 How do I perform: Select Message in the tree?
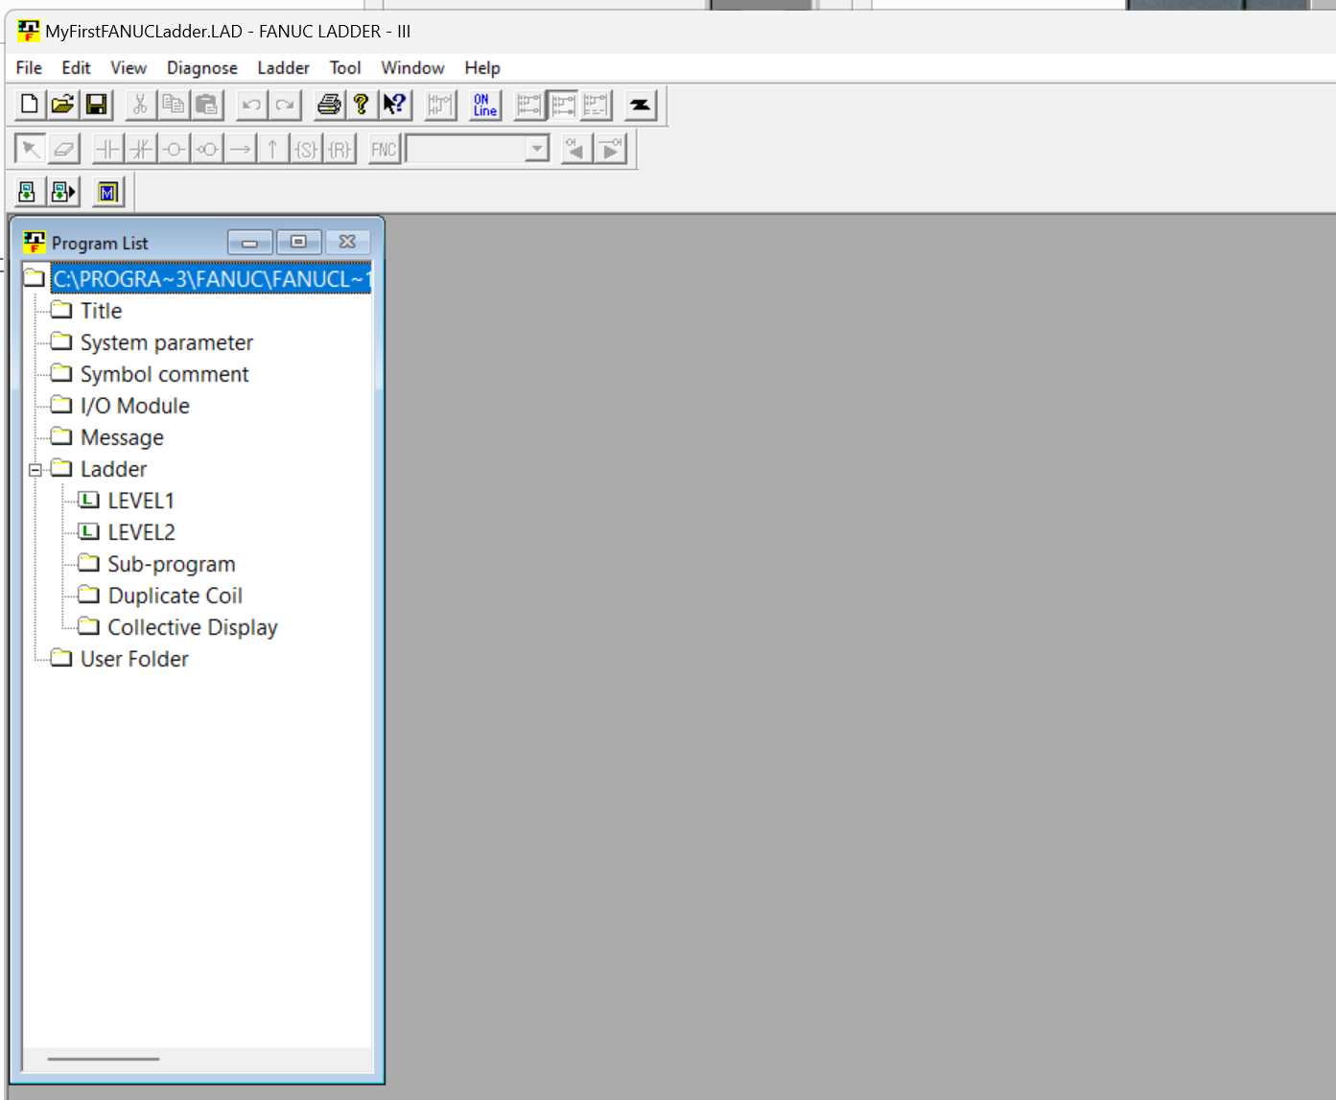[x=122, y=437]
